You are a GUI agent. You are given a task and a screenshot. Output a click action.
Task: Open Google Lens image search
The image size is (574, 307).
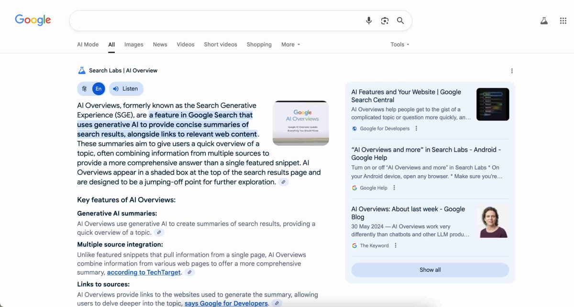click(x=385, y=21)
